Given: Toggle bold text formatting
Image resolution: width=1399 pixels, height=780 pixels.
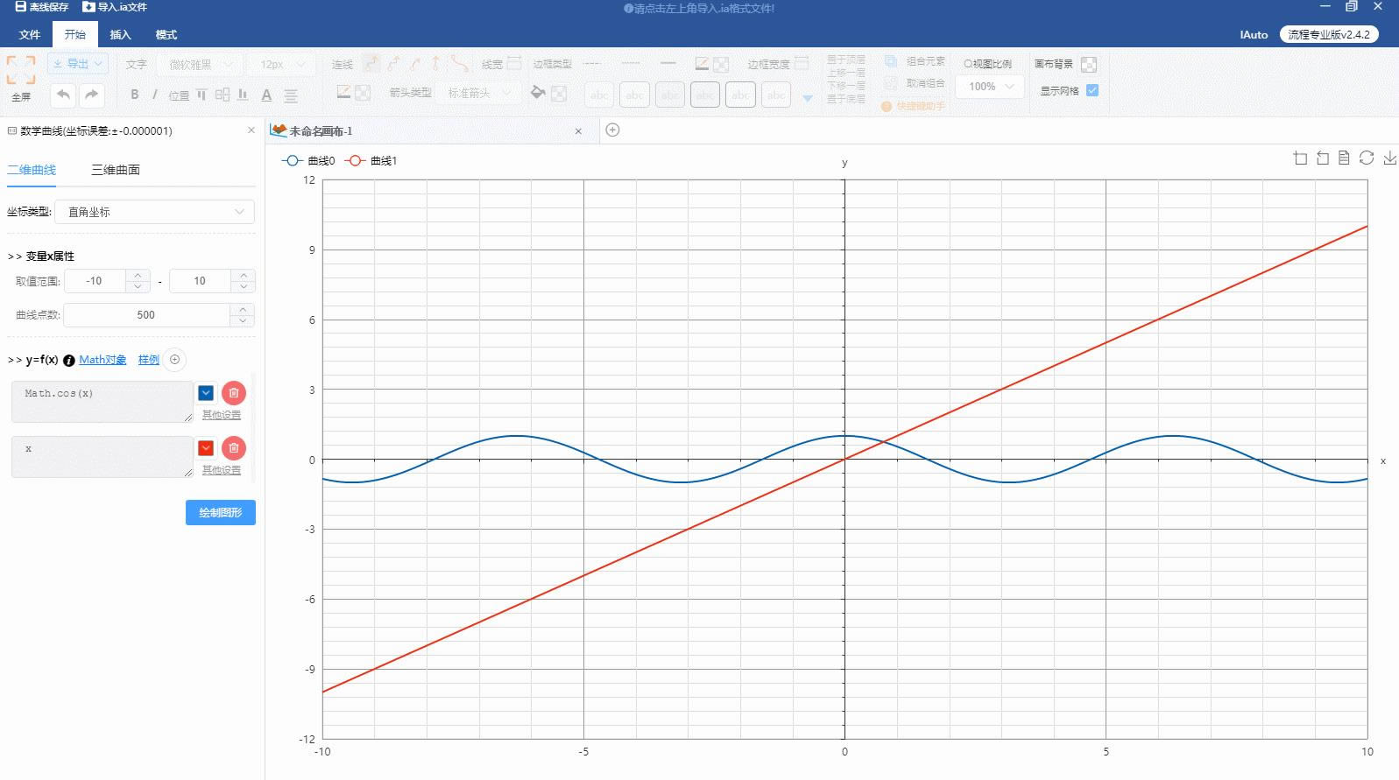Looking at the screenshot, I should click(x=134, y=95).
